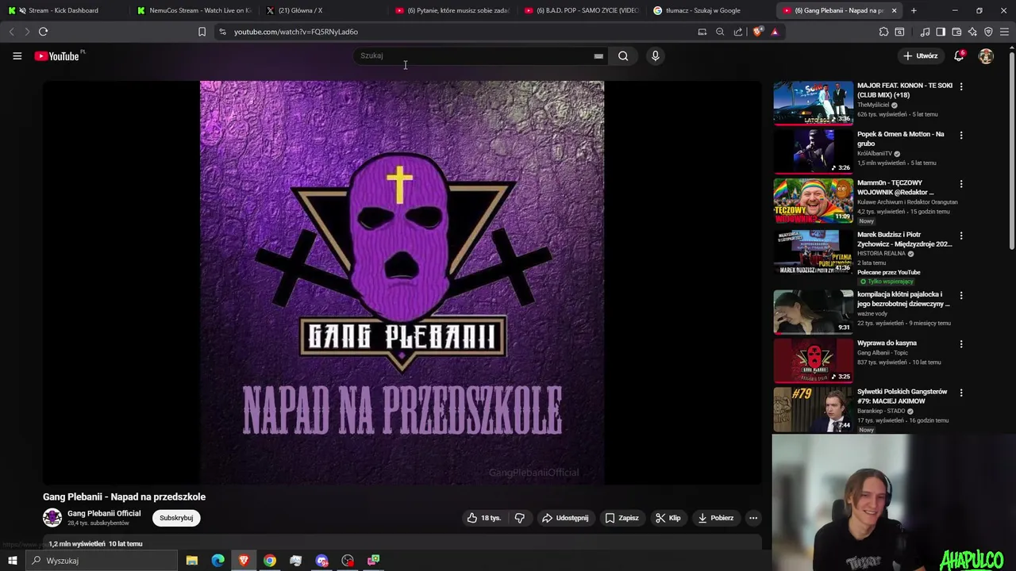Open options menu for Marek Budzisz video

pos(961,236)
